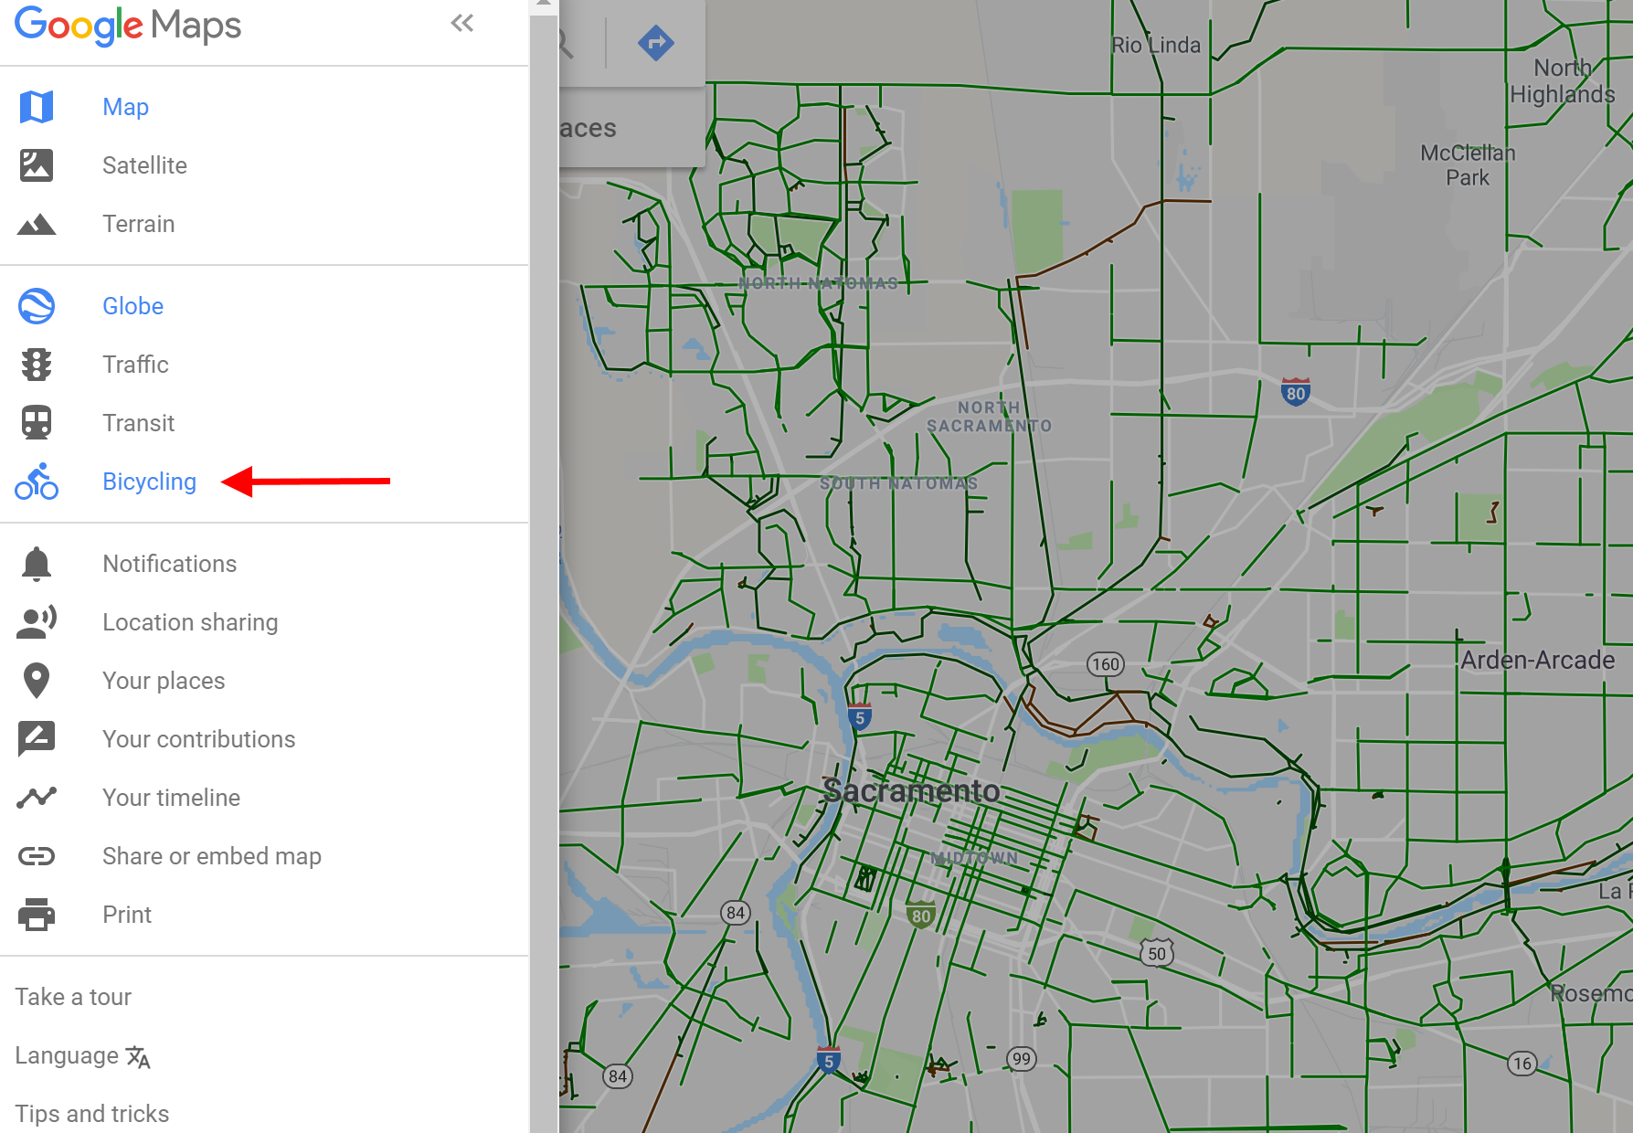Click the Route 160 marker on map
Viewport: 1633px width, 1133px height.
(x=1106, y=664)
